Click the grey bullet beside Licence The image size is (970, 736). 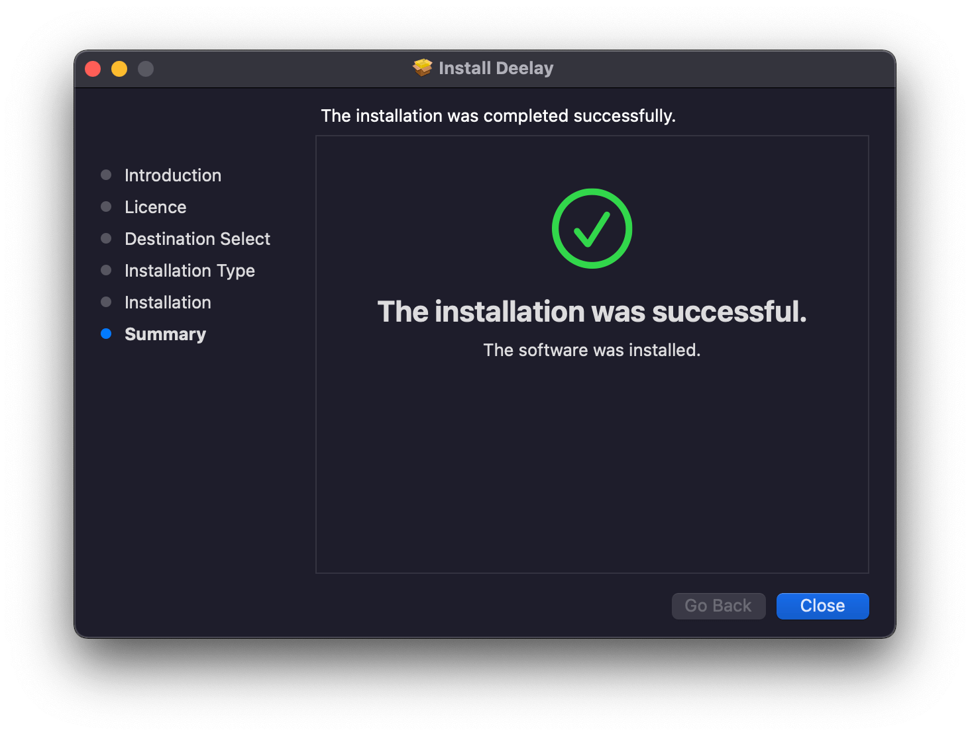point(106,207)
